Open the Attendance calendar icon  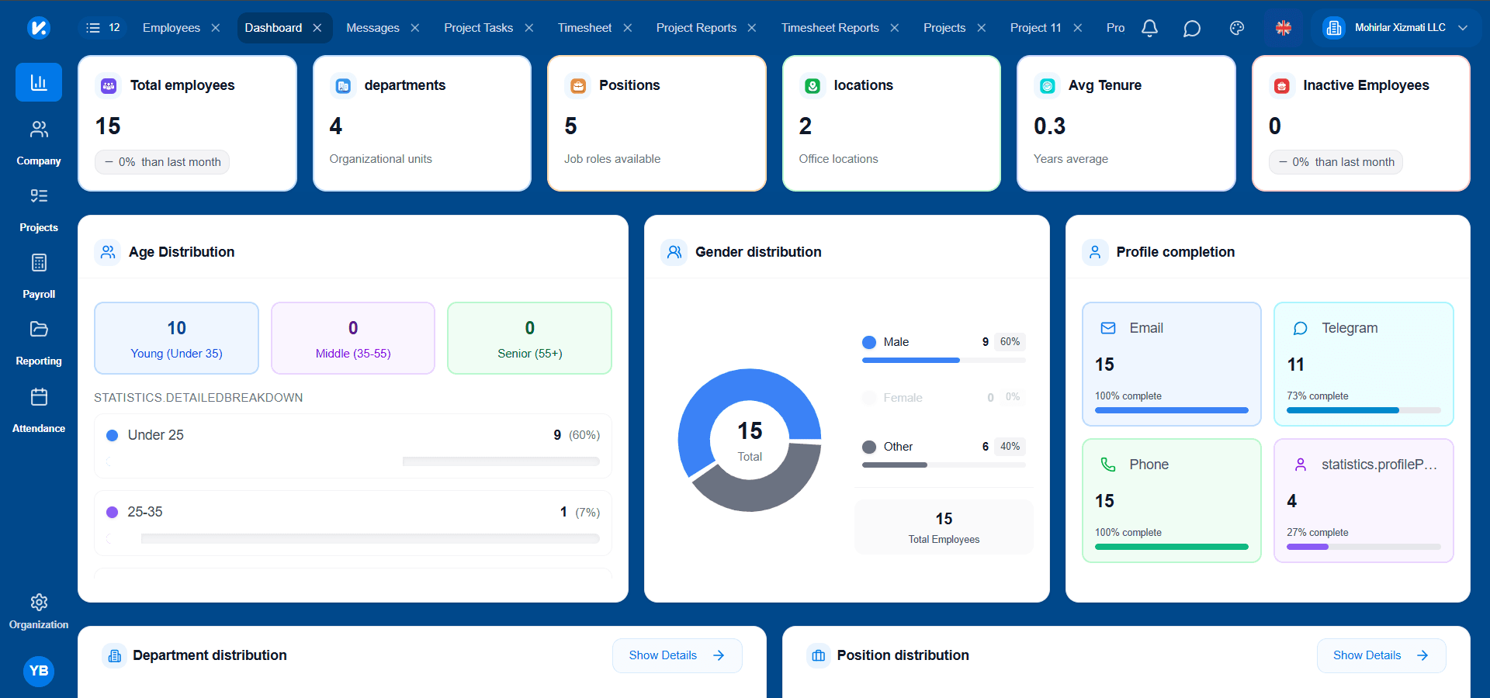38,396
